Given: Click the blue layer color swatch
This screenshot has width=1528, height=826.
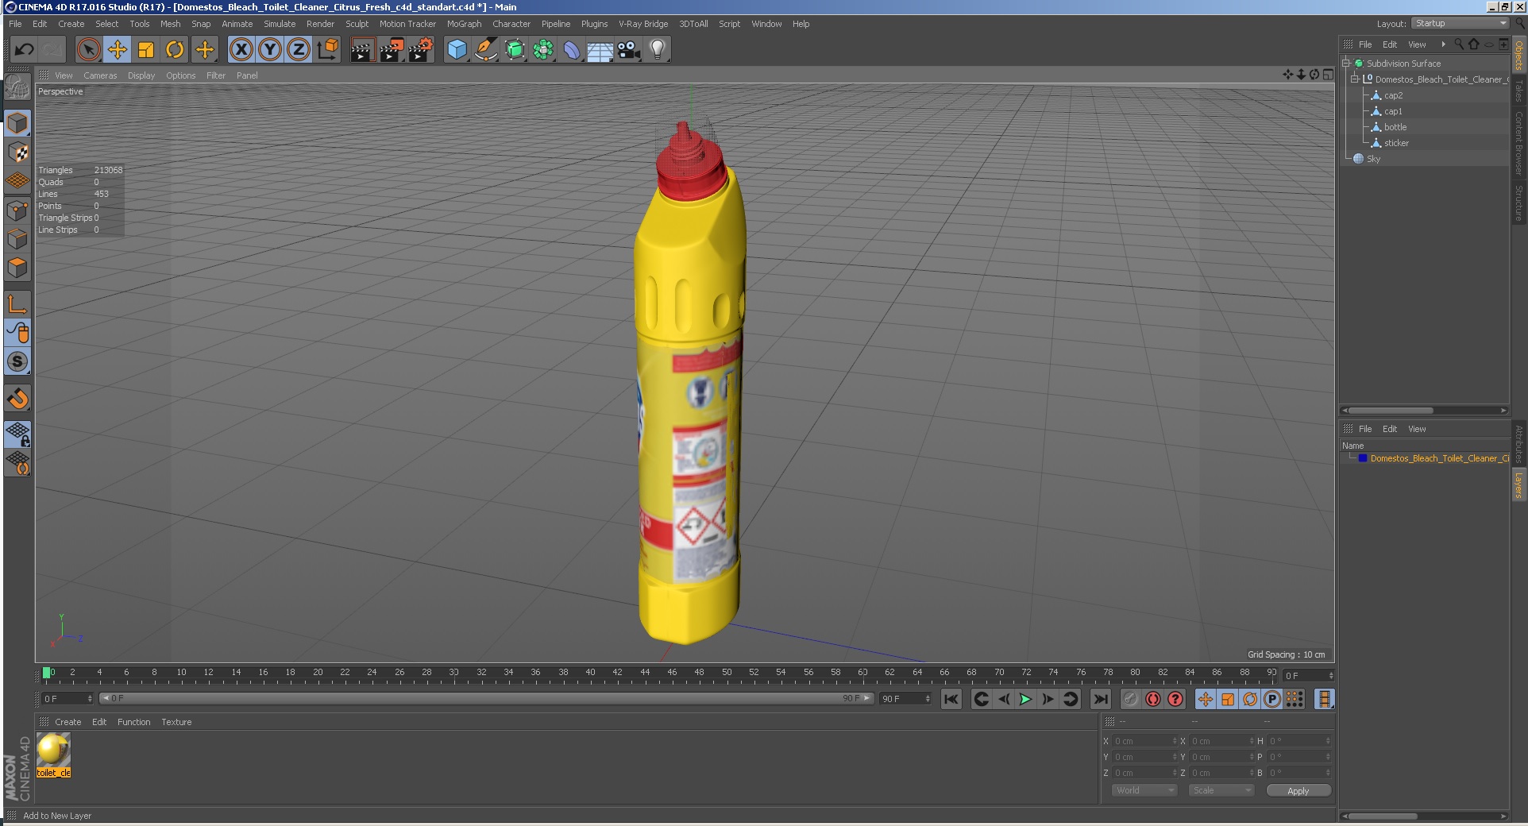Looking at the screenshot, I should [x=1363, y=458].
